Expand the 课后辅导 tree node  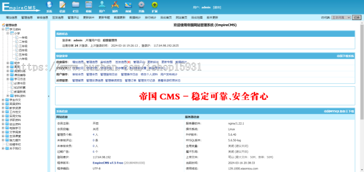7,75
